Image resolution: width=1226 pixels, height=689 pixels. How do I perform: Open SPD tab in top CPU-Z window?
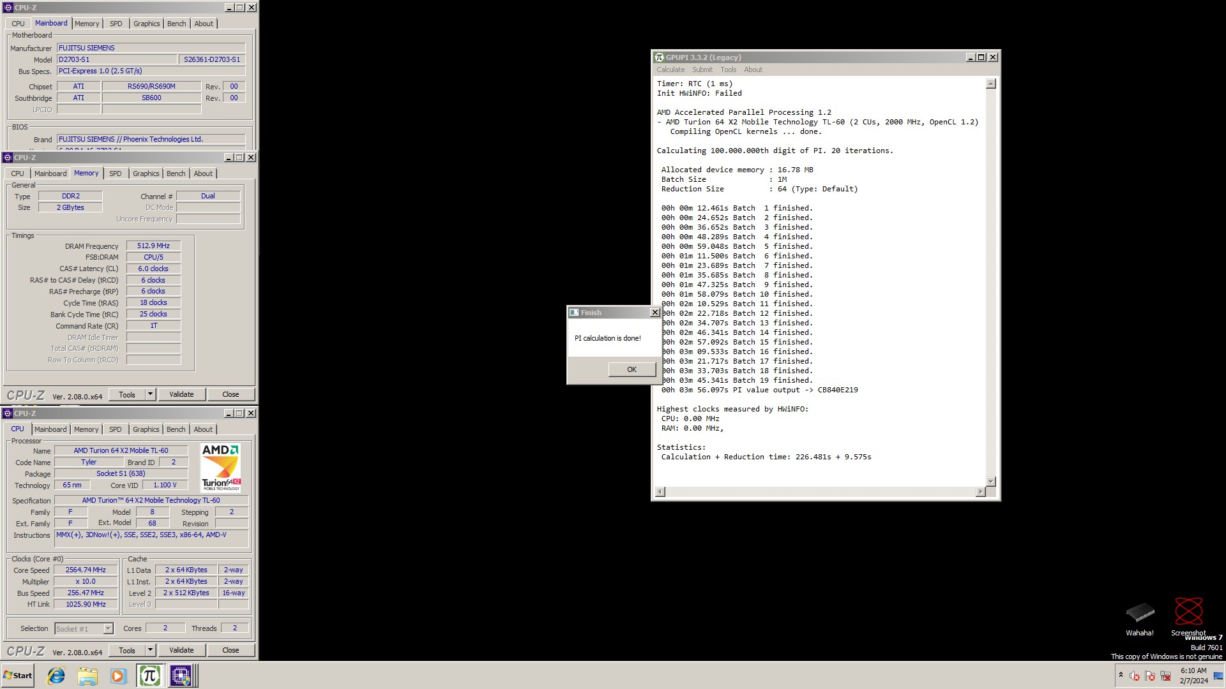[x=116, y=24]
